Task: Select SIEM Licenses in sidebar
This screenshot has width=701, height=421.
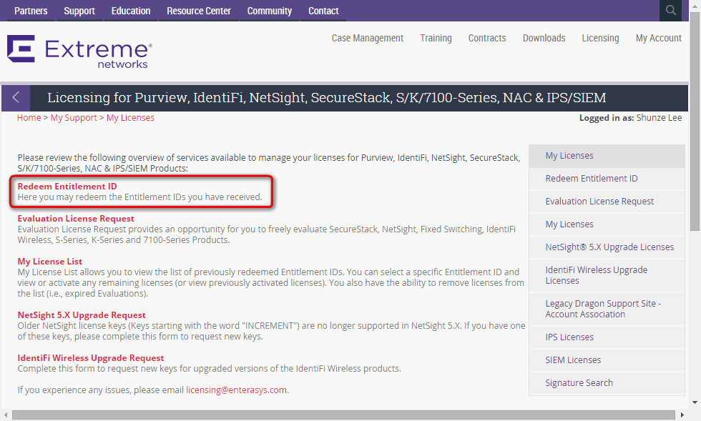Action: click(607, 360)
